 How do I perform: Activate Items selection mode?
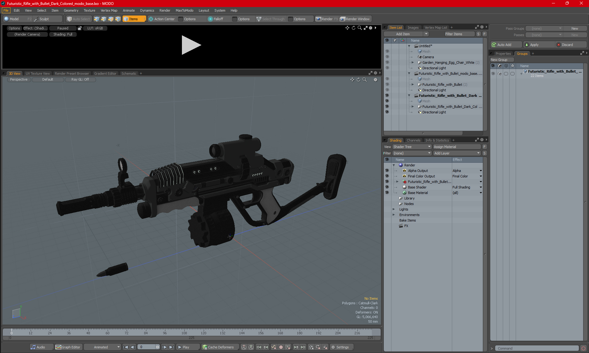click(x=134, y=19)
